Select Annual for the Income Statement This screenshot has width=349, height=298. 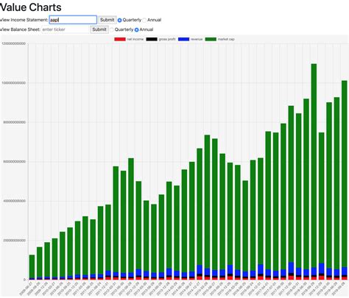coord(144,20)
